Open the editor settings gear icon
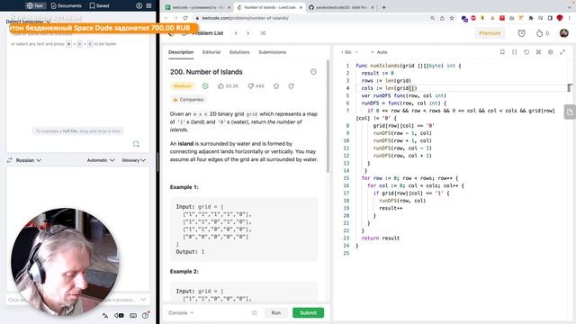This screenshot has height=324, width=576. [x=550, y=52]
